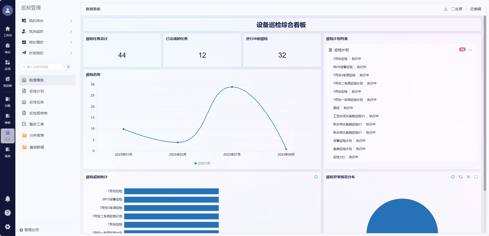This screenshot has width=489, height=236.
Task: Click the 编辑 button
Action: pyautogui.click(x=476, y=9)
